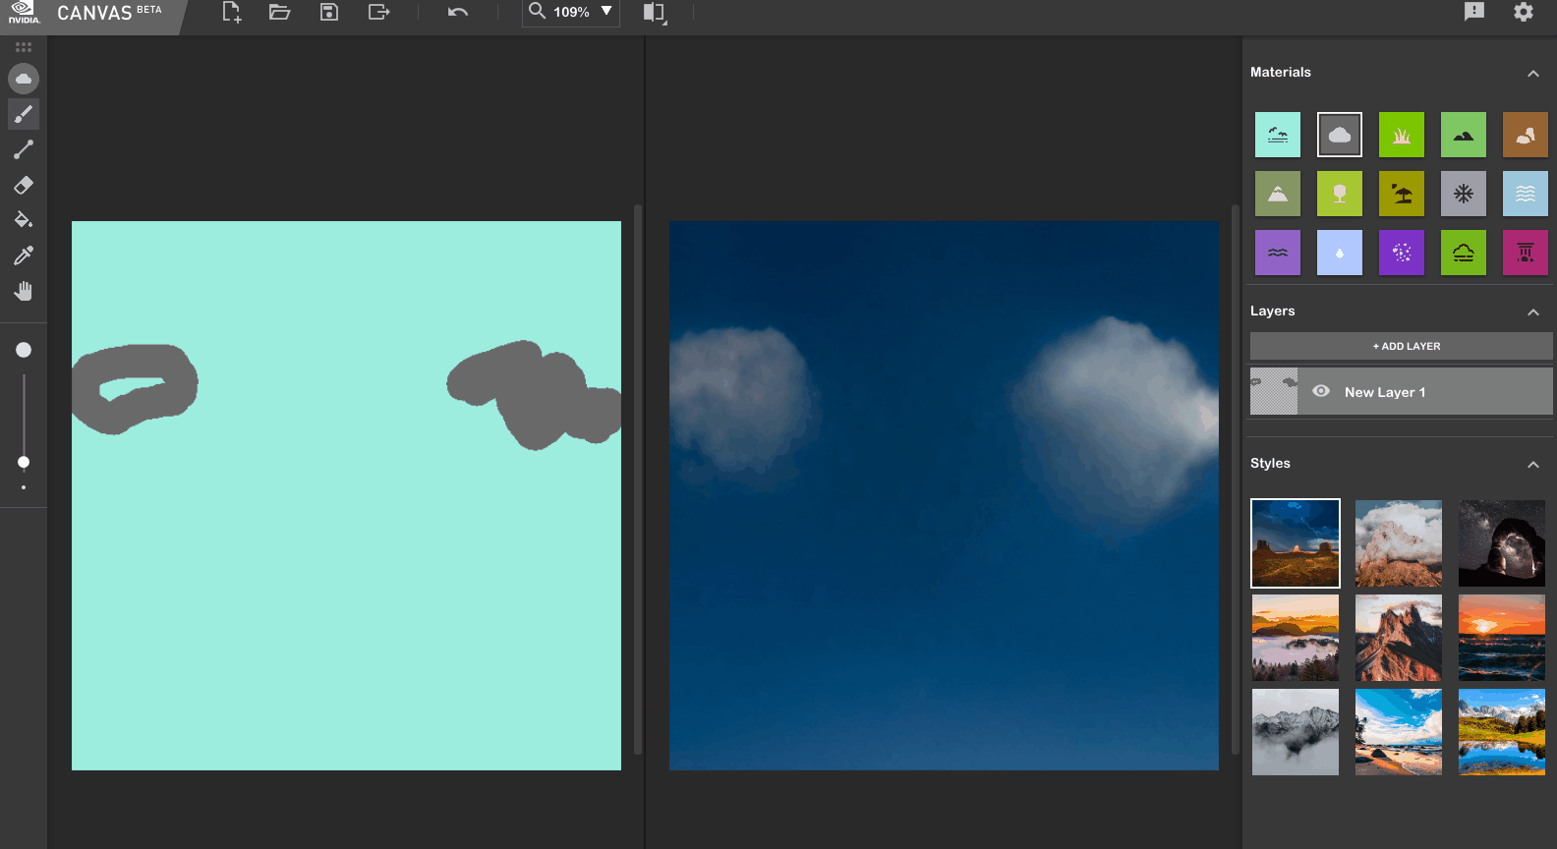Open the zoom level dropdown
Screen dimensions: 1557x849
(606, 12)
